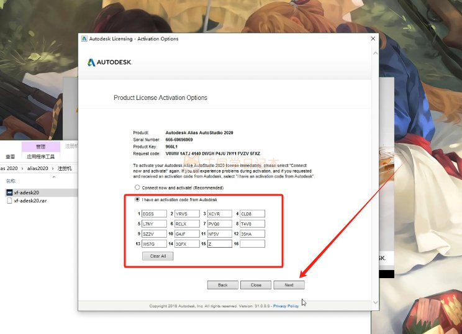The width and height of the screenshot is (462, 334).
Task: Click the Close button at dialog bottom
Action: [x=256, y=285]
